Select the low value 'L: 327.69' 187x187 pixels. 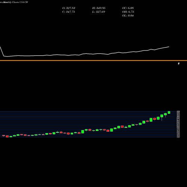pos(99,12)
